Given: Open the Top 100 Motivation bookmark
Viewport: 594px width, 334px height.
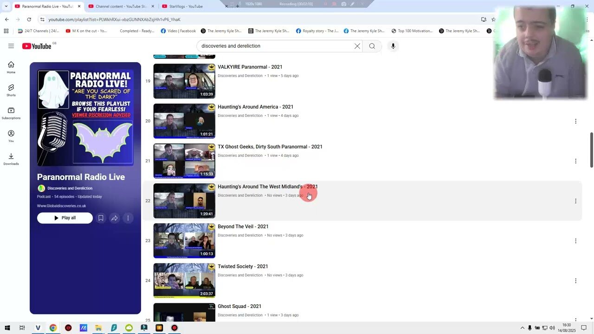Looking at the screenshot, I should tap(412, 31).
